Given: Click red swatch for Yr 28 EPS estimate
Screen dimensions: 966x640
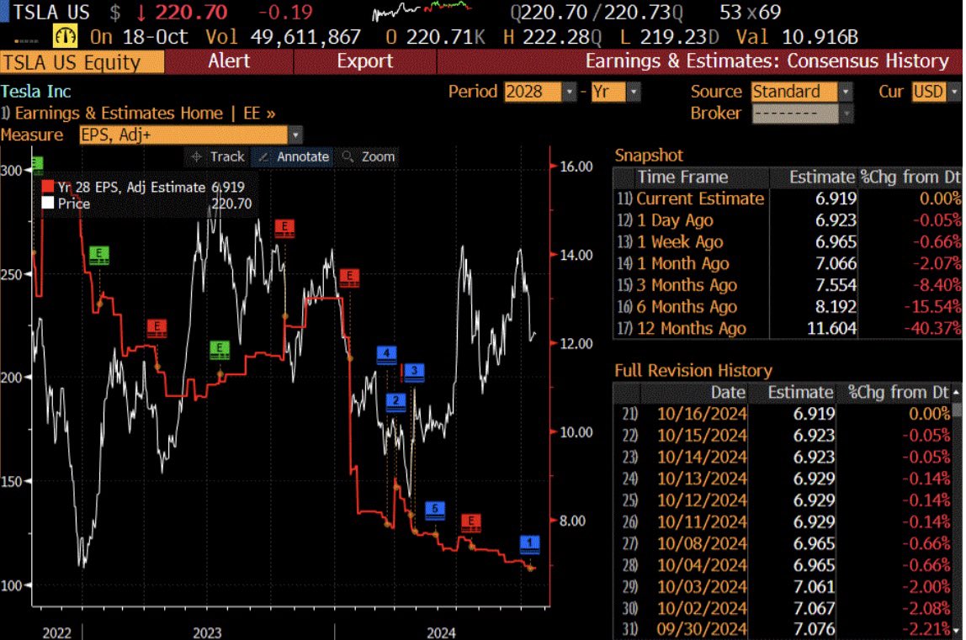Looking at the screenshot, I should coord(47,187).
